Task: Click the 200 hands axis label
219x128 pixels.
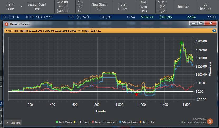Action: click(x=30, y=105)
